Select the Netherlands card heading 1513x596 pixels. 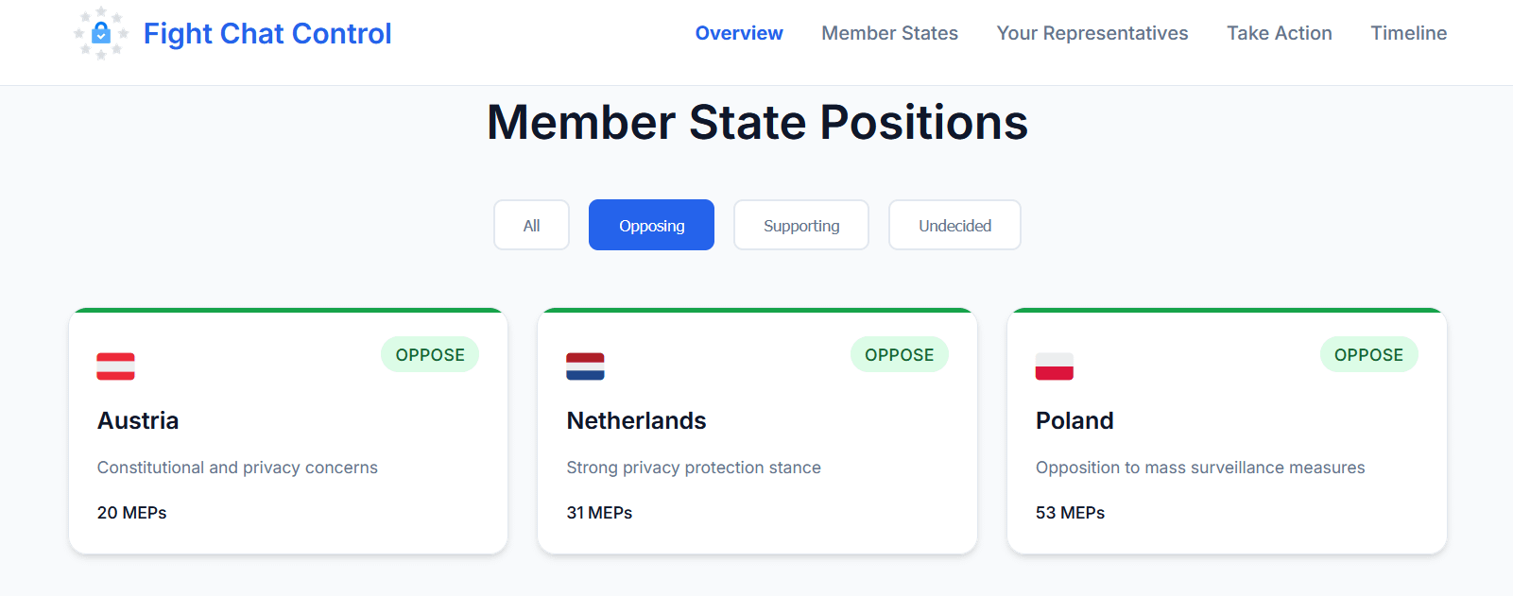(636, 420)
